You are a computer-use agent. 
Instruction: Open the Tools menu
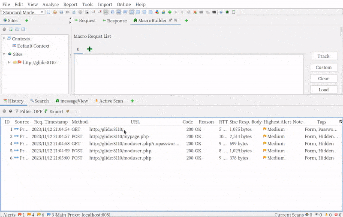(87, 4)
